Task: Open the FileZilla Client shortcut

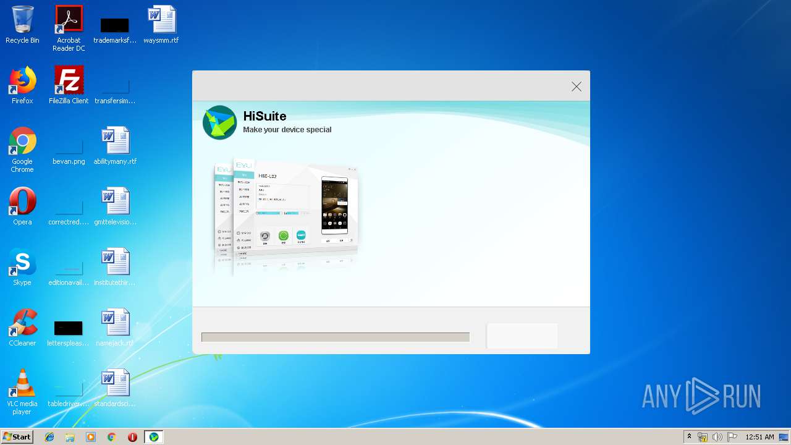Action: point(69,85)
